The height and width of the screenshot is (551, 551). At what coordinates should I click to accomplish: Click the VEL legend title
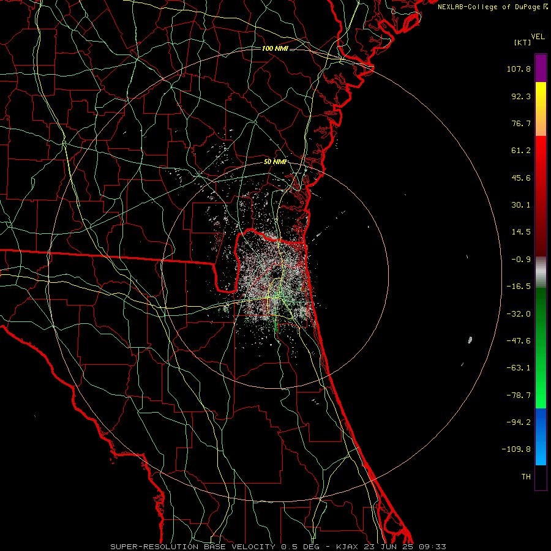538,37
